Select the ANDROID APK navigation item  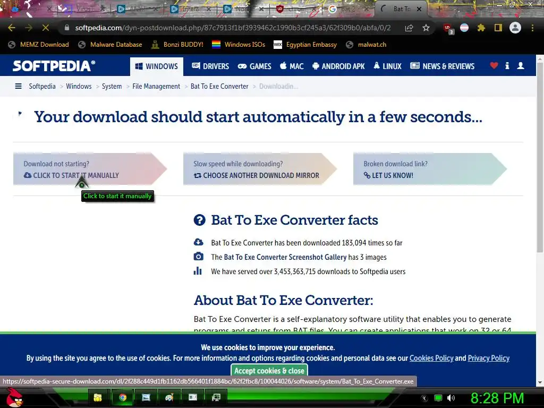click(338, 66)
